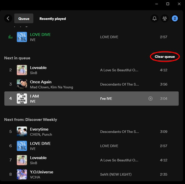The height and width of the screenshot is (184, 185).
Task: Click the Y.O.Universe album art
Action: click(x=22, y=174)
